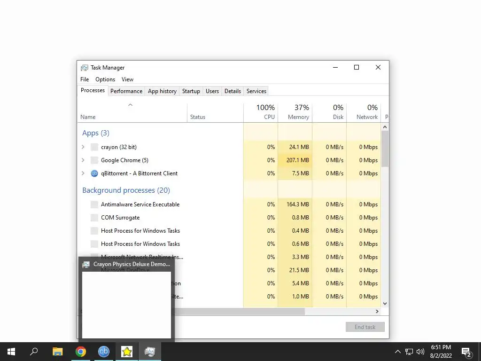Click the End task button
This screenshot has height=361, width=481.
coord(365,327)
